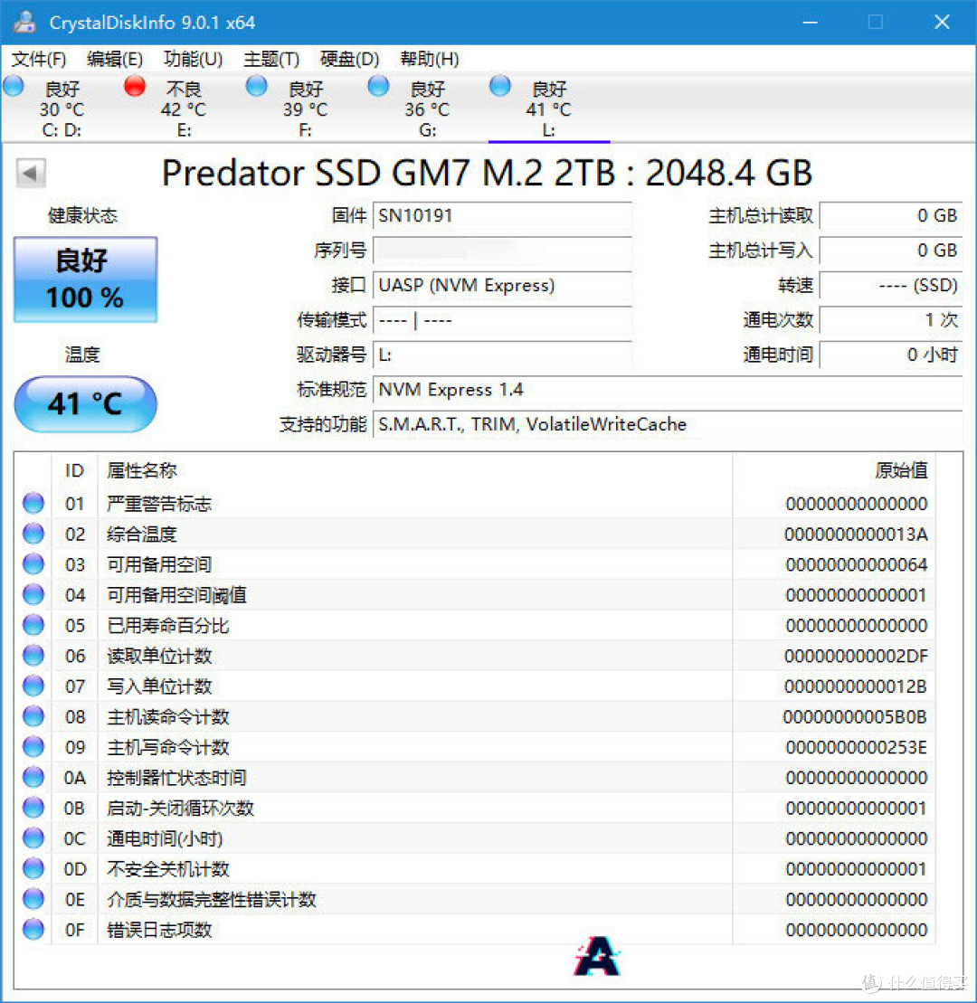Select the blurred 序列号 serial number field
Screen dimensions: 977x1003
(503, 251)
